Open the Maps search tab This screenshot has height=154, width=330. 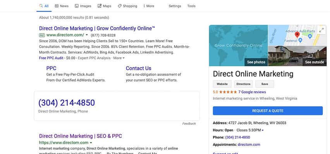coord(105,6)
